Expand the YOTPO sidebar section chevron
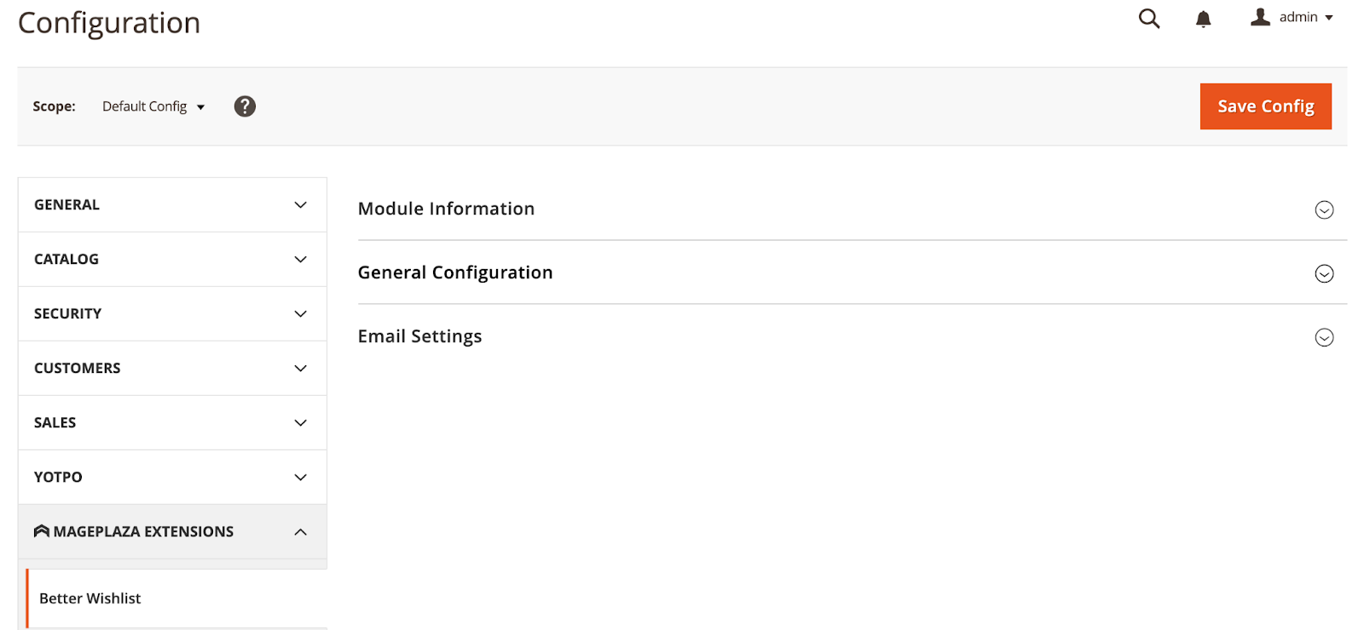The height and width of the screenshot is (630, 1364). click(300, 478)
